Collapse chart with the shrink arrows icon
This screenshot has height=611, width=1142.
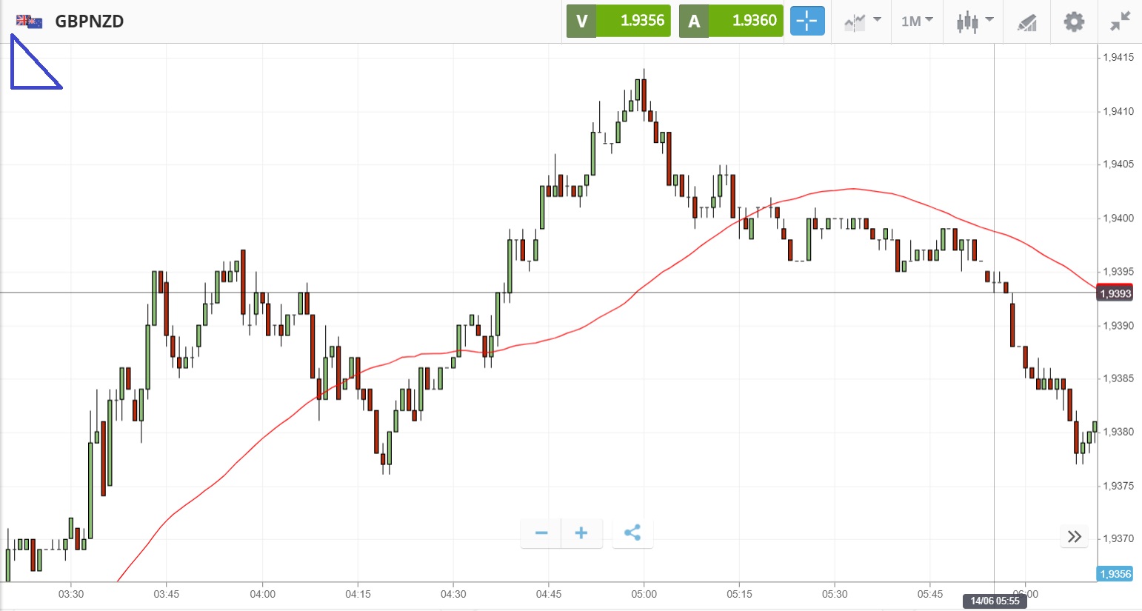click(1121, 21)
